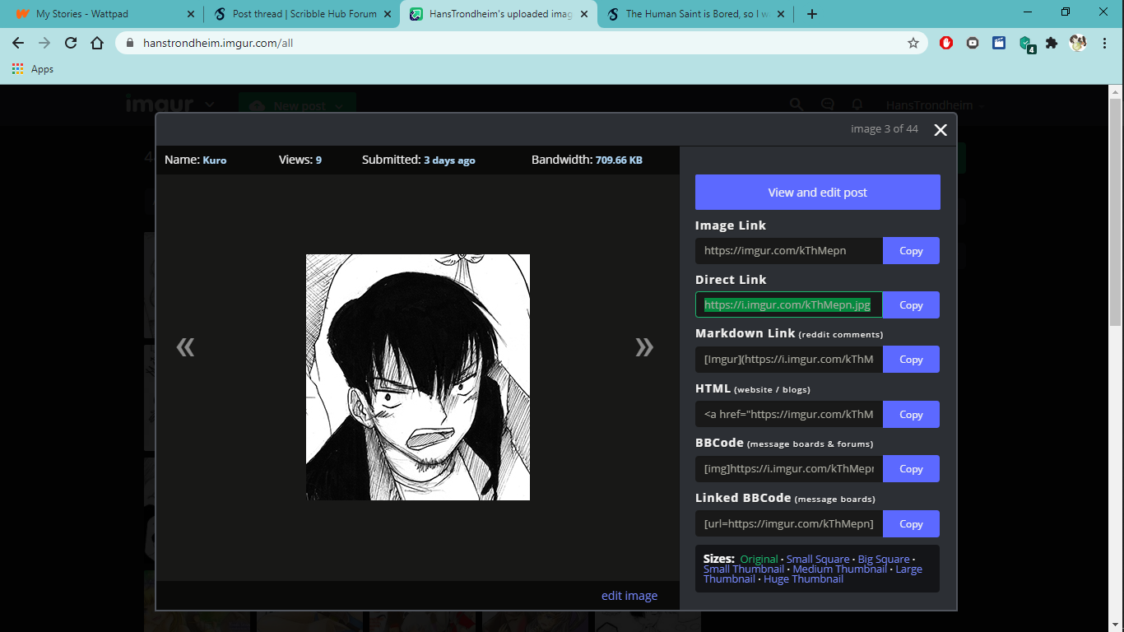
Task: Go to the next image arrow
Action: 644,347
